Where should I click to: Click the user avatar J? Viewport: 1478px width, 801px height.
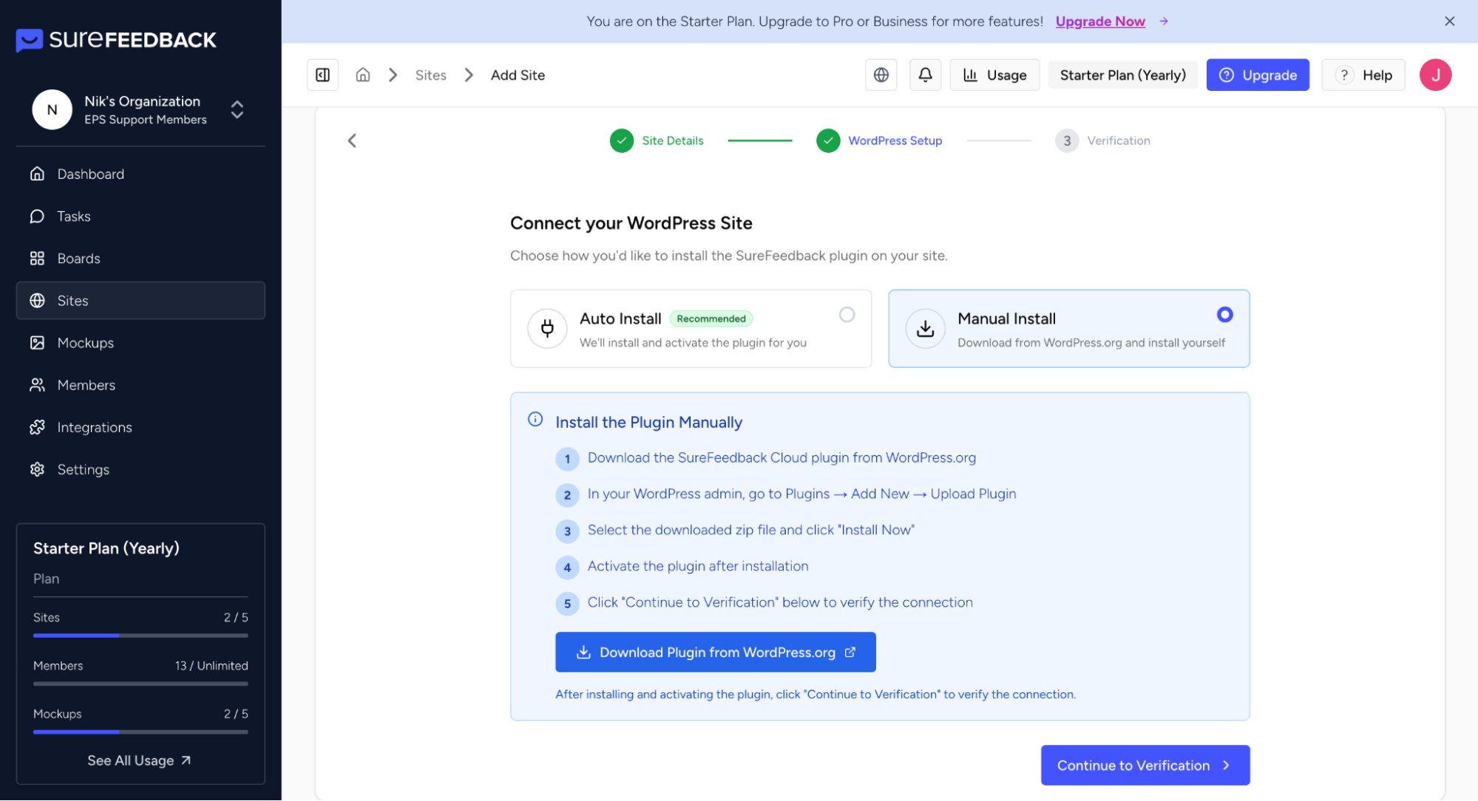[x=1434, y=75]
